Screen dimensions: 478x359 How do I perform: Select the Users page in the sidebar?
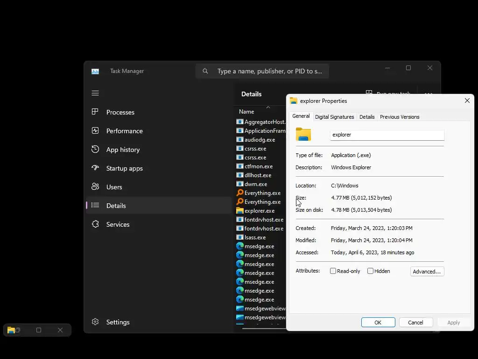coord(159,187)
